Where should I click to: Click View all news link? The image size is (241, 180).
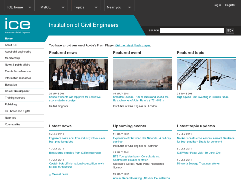coord(60,174)
